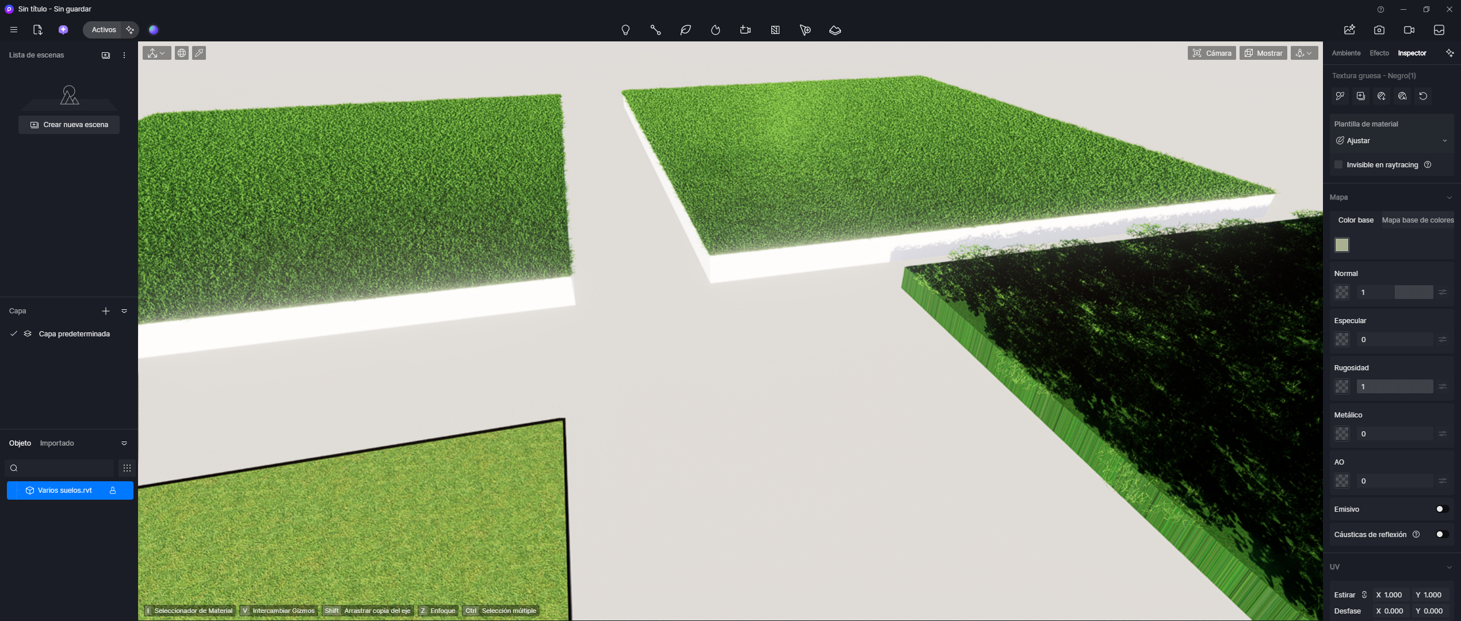The image size is (1461, 621).
Task: Switch to the Ambiente tab
Action: coord(1346,53)
